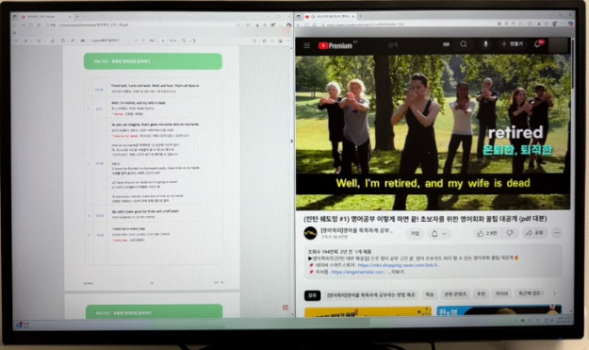Open the engsmartstar.com link
The width and height of the screenshot is (589, 350).
358,272
